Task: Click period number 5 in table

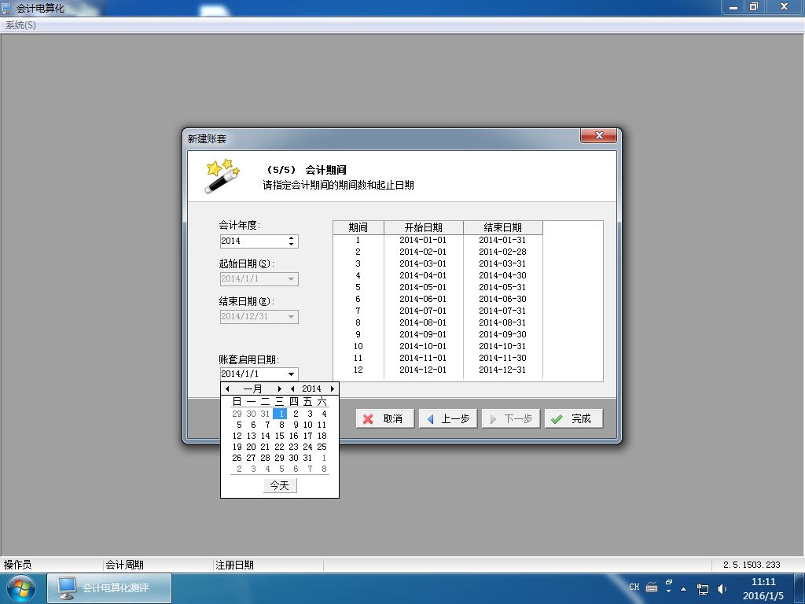Action: pos(358,287)
